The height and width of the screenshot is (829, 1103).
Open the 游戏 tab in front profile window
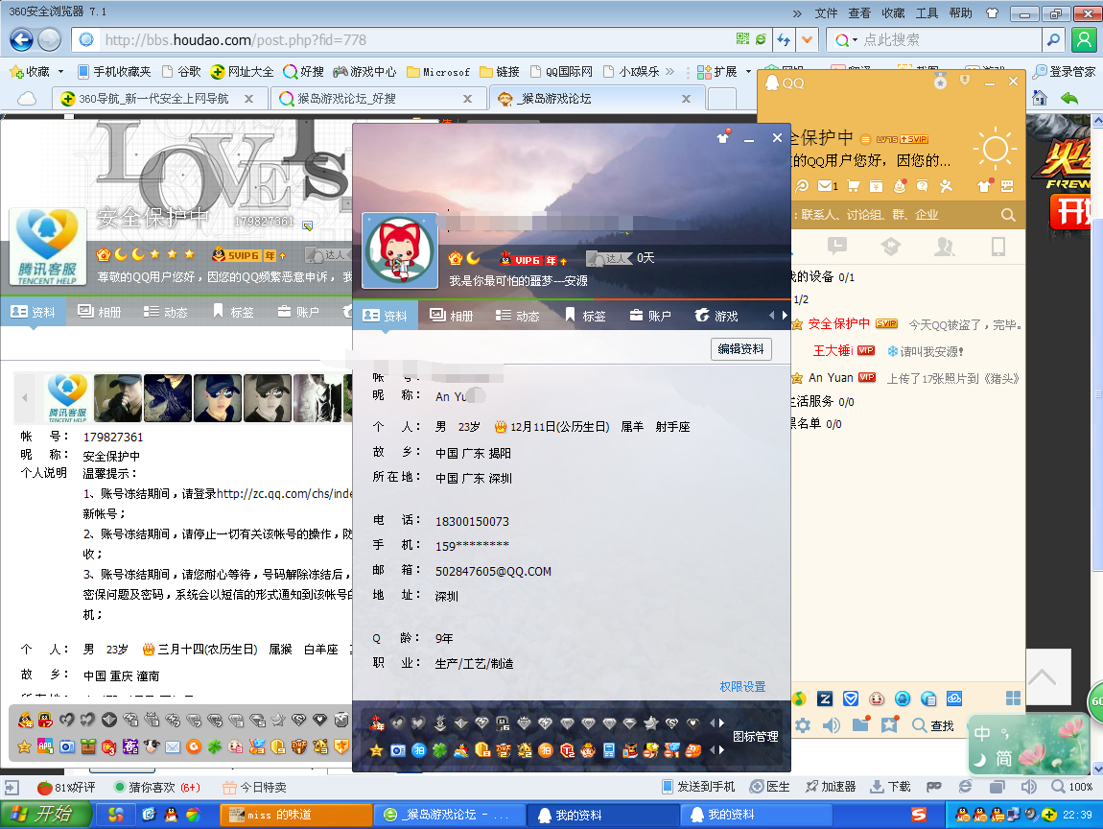point(716,316)
